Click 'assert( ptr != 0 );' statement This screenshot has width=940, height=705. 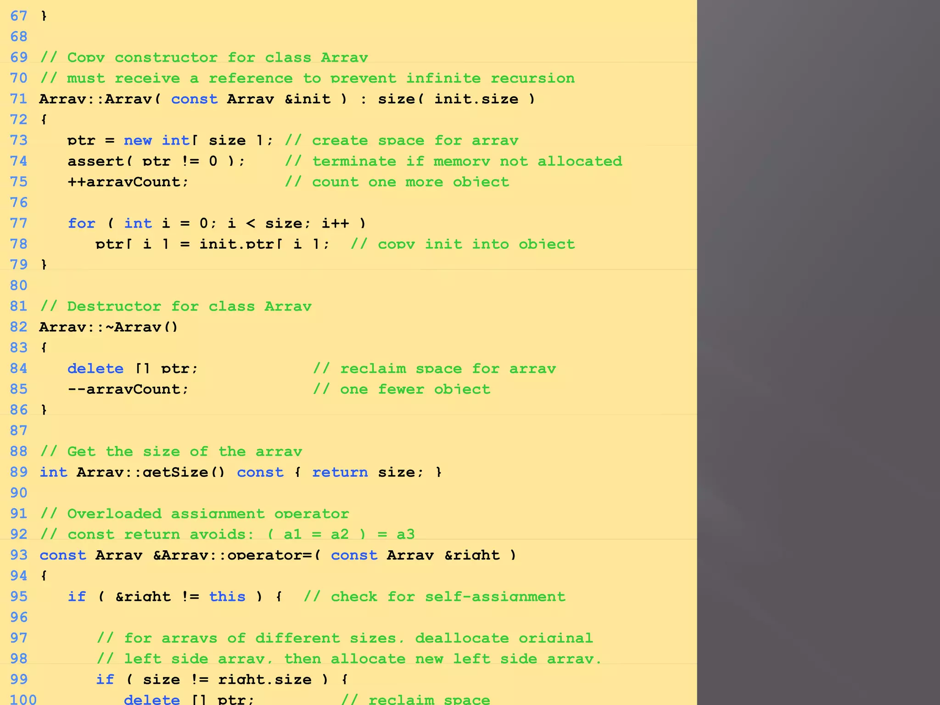pyautogui.click(x=156, y=161)
